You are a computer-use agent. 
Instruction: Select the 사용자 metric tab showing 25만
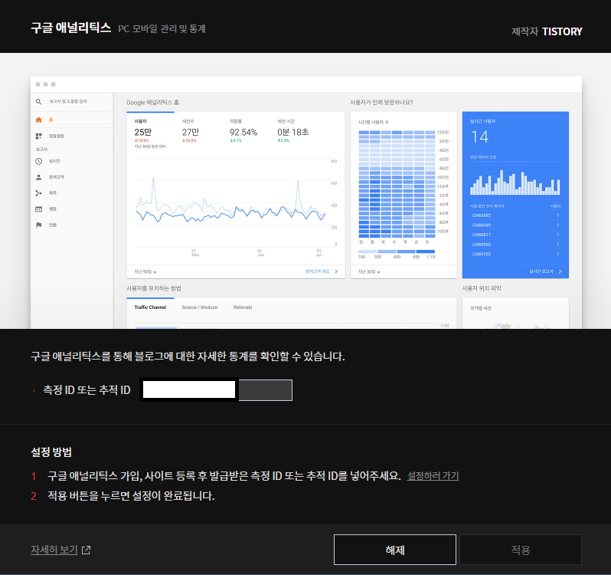pos(150,132)
